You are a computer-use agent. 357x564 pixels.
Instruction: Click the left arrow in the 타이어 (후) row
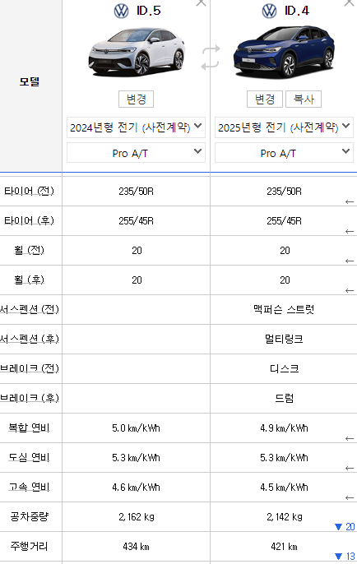(x=349, y=231)
